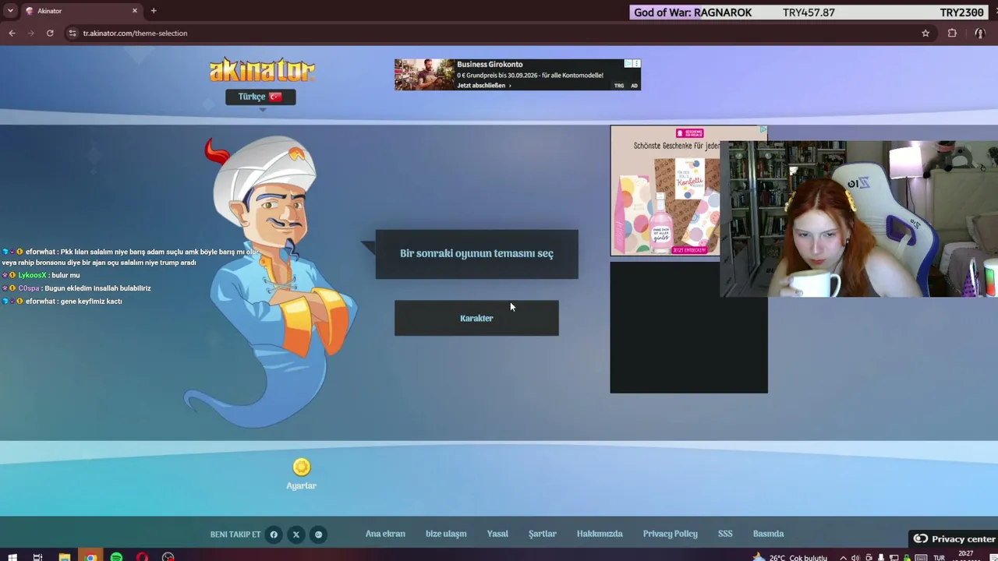Viewport: 998px width, 561px height.
Task: Open Akinator's Facebook page icon
Action: pyautogui.click(x=274, y=535)
